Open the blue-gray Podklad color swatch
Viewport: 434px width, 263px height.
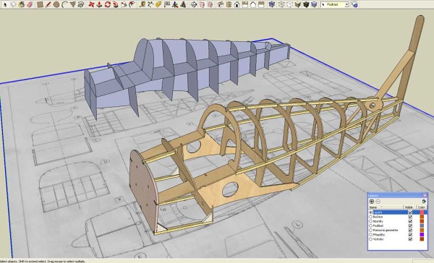click(x=422, y=225)
